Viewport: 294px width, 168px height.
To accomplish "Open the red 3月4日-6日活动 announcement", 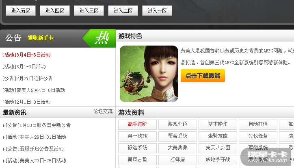I will [x=26, y=55].
